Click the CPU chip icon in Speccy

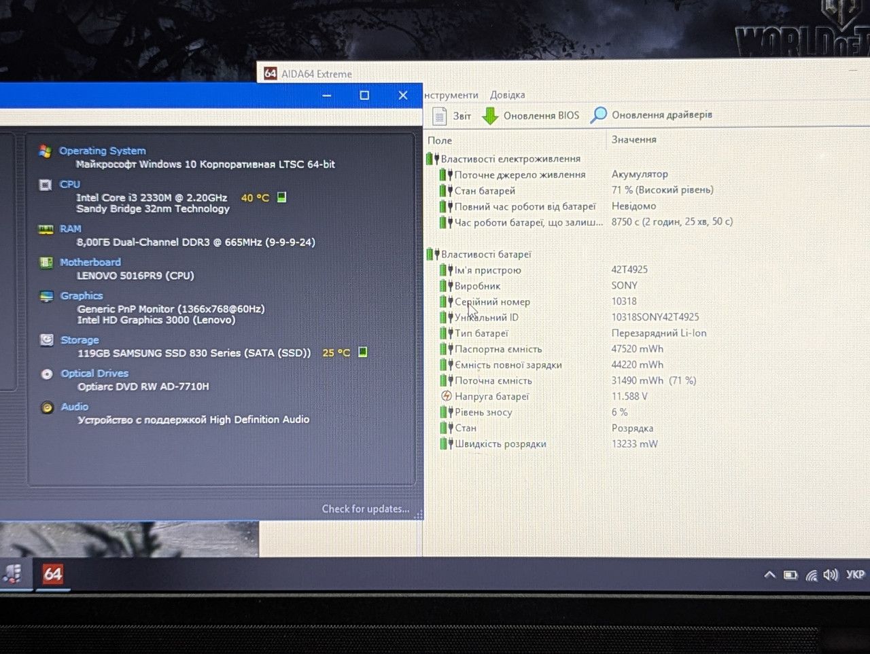[x=46, y=185]
